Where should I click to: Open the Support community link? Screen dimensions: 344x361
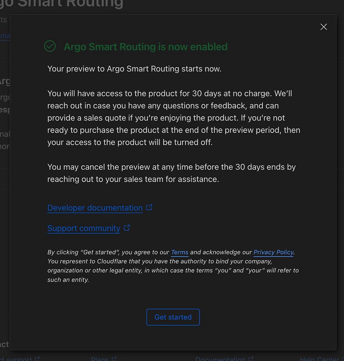point(84,229)
